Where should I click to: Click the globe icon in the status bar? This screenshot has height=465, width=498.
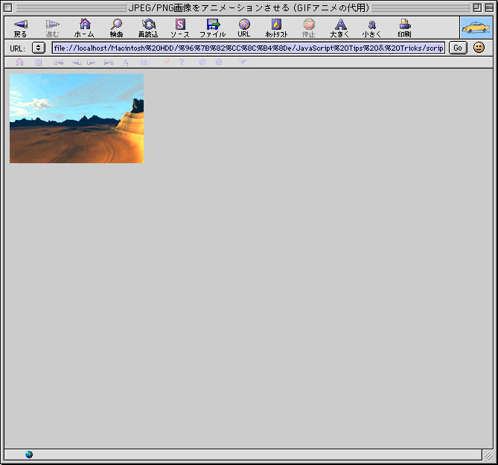pyautogui.click(x=29, y=455)
